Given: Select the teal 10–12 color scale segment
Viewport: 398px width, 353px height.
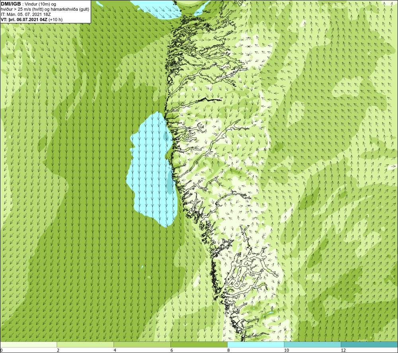Looking at the screenshot, I should (312, 344).
